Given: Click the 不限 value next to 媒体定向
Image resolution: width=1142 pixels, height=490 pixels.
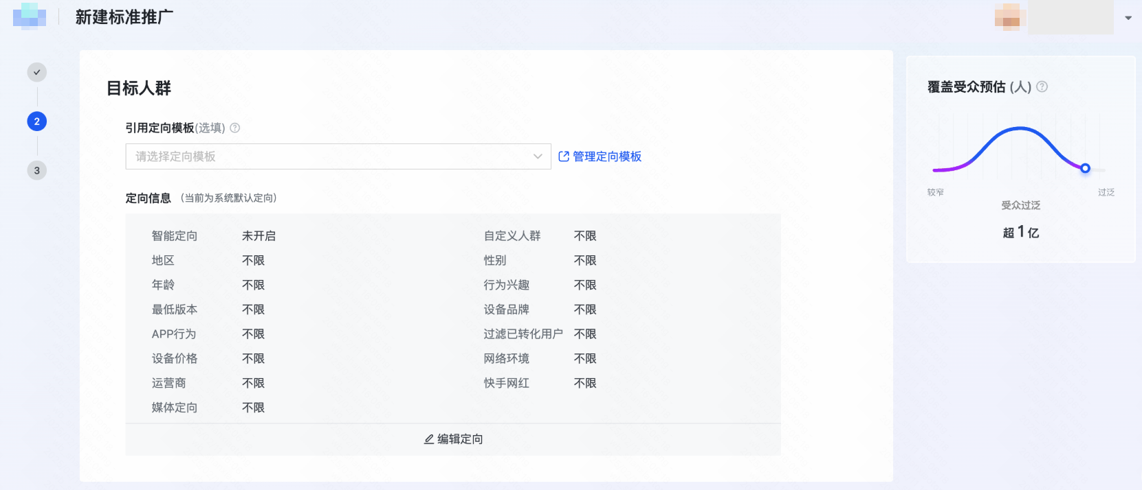Looking at the screenshot, I should [253, 408].
